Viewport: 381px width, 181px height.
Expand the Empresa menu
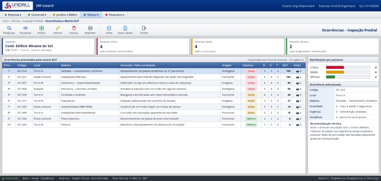point(13,15)
